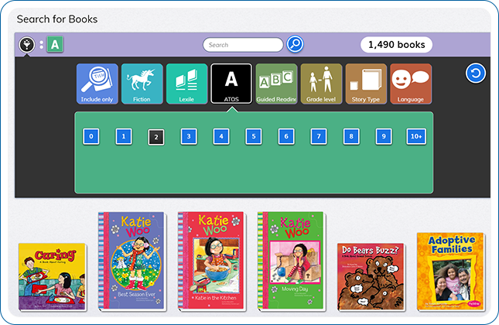Toggle ATOS level 10+
The width and height of the screenshot is (499, 325).
tap(416, 136)
